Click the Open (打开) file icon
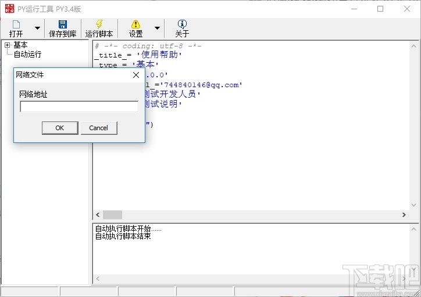 coord(16,24)
